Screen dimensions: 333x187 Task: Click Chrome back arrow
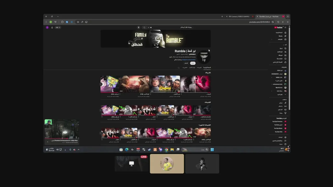pyautogui.click(x=283, y=22)
